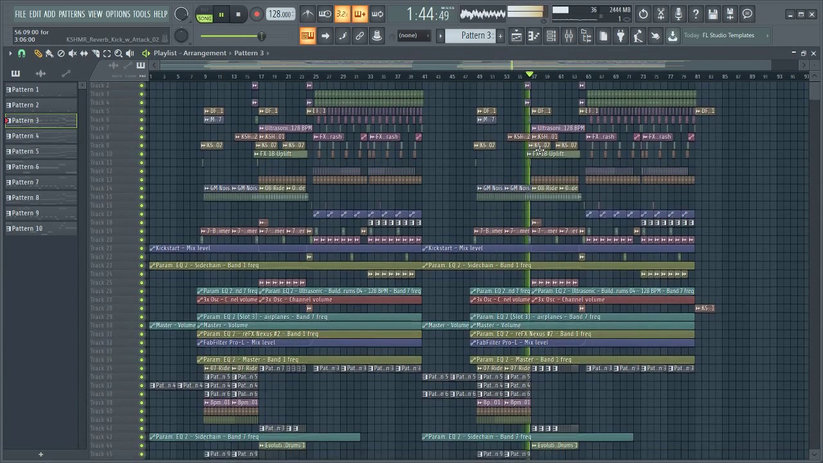Viewport: 823px width, 463px height.
Task: Open playlist options menu arrow
Action: click(x=10, y=53)
